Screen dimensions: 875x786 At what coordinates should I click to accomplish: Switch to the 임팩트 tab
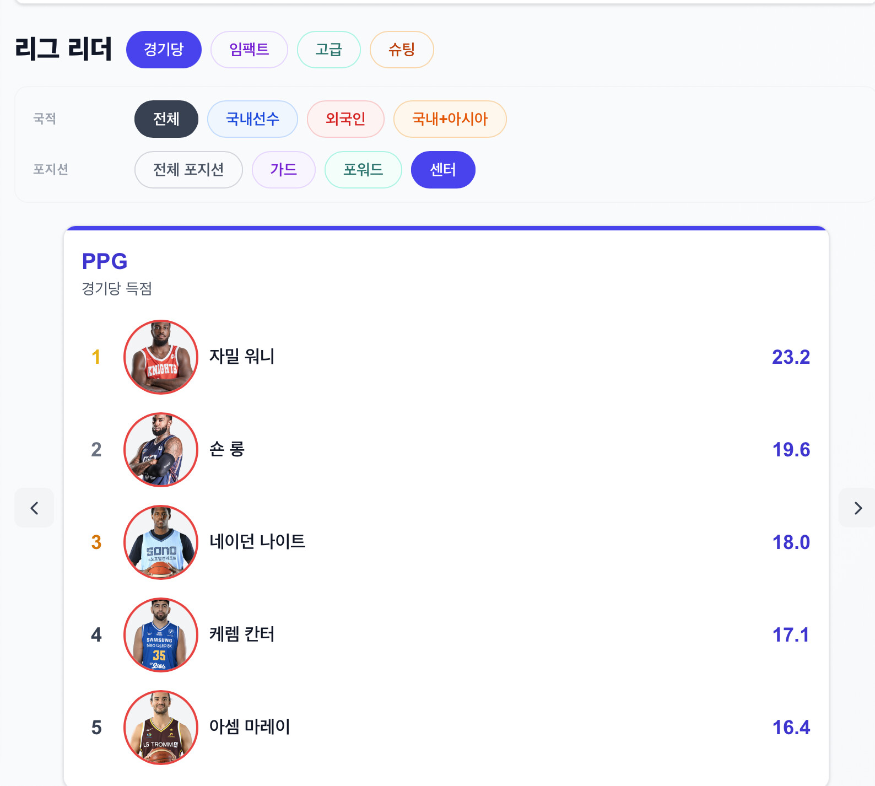coord(249,50)
